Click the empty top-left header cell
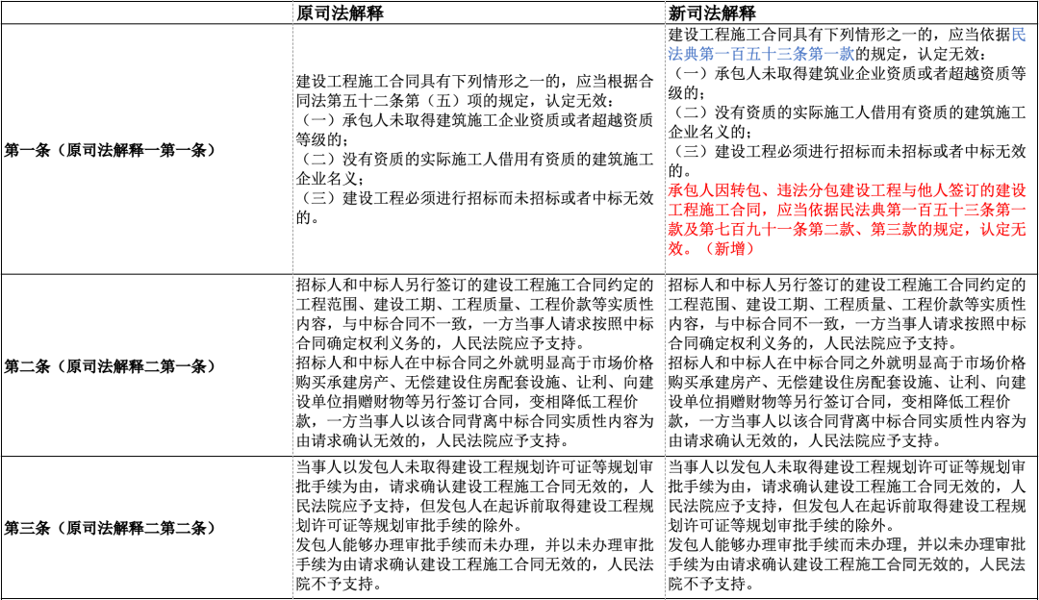 146,12
